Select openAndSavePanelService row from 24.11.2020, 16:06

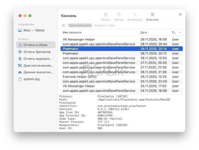point(122,91)
